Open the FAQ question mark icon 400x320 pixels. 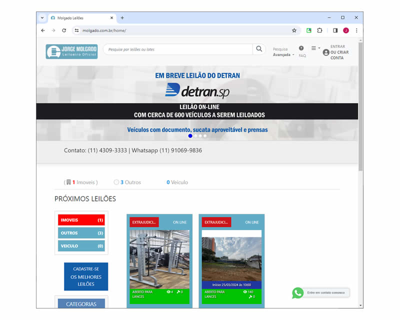[x=301, y=48]
